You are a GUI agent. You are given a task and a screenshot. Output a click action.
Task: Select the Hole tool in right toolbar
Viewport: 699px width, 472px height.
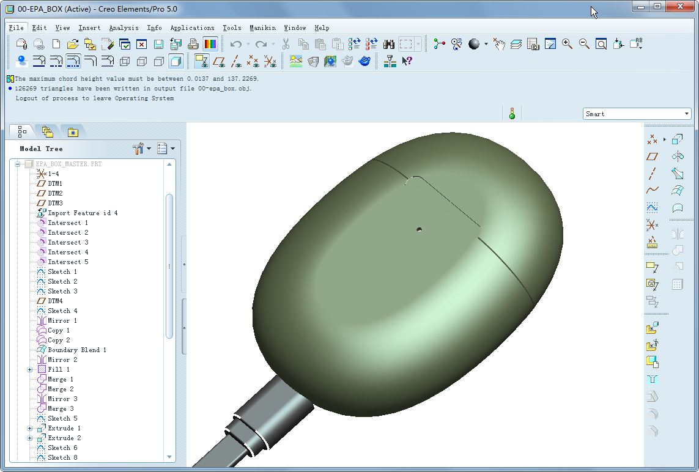(x=652, y=379)
